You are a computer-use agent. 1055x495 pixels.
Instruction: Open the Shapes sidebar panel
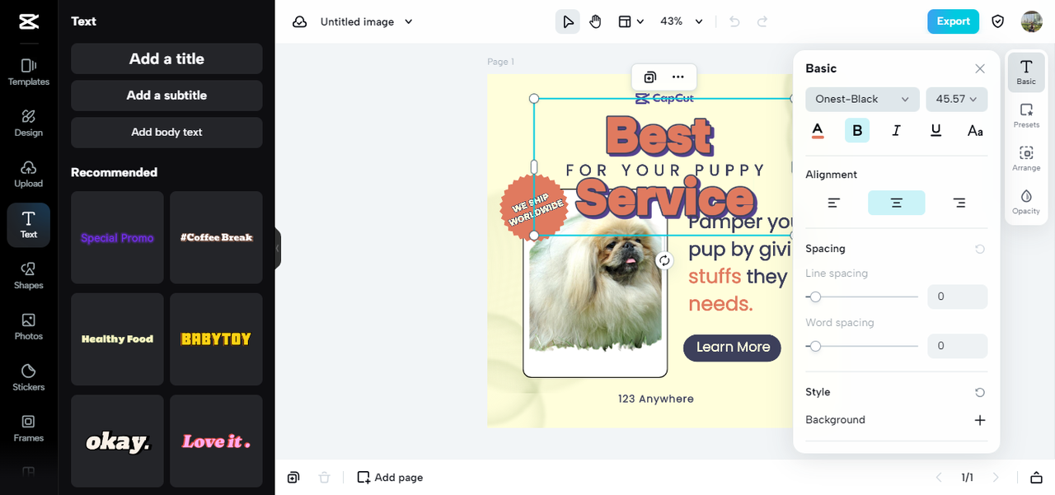(29, 276)
